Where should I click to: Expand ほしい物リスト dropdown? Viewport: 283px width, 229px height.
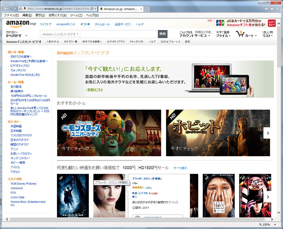click(268, 34)
